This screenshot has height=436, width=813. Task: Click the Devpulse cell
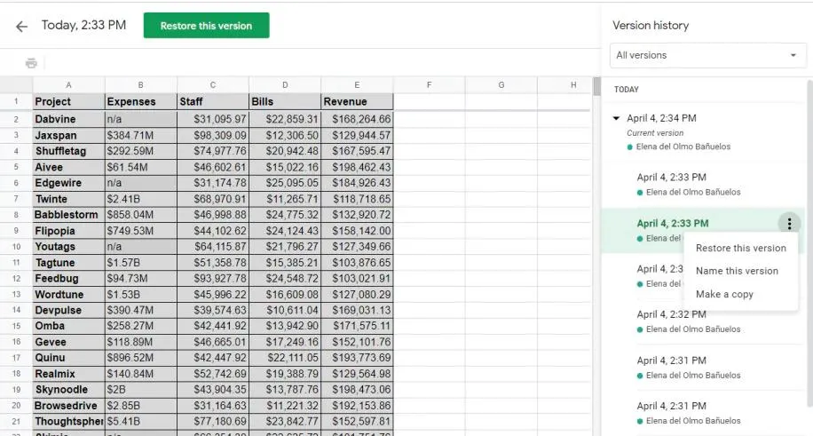pyautogui.click(x=68, y=311)
